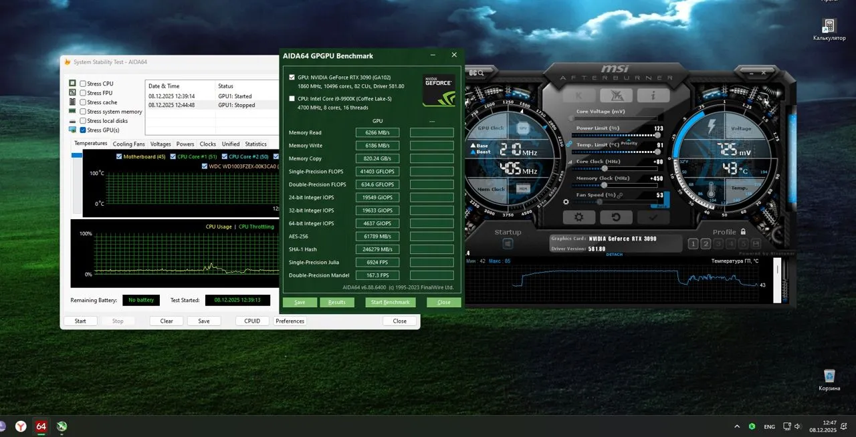Click the Afterburner apply checkmark button
Image resolution: width=856 pixels, height=437 pixels.
point(653,217)
